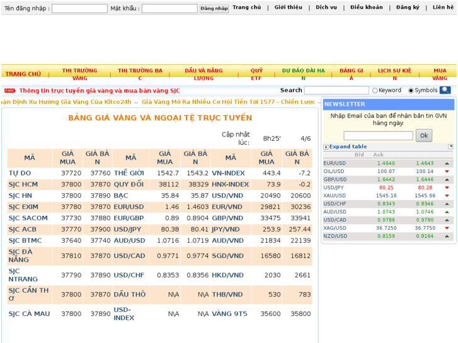458x343 pixels.
Task: Click the EUR/USD green up arrow
Action: click(x=447, y=163)
